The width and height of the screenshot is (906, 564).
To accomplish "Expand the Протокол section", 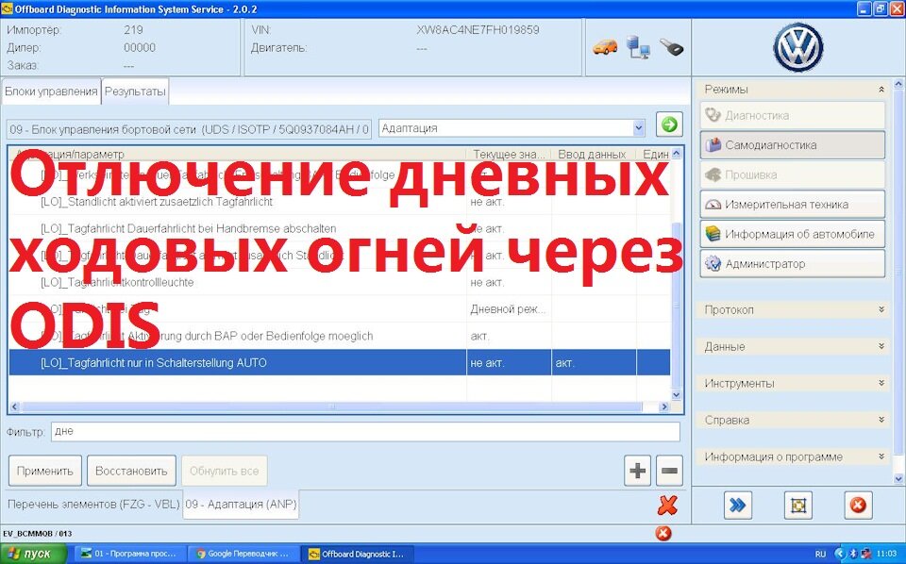I will [x=881, y=309].
